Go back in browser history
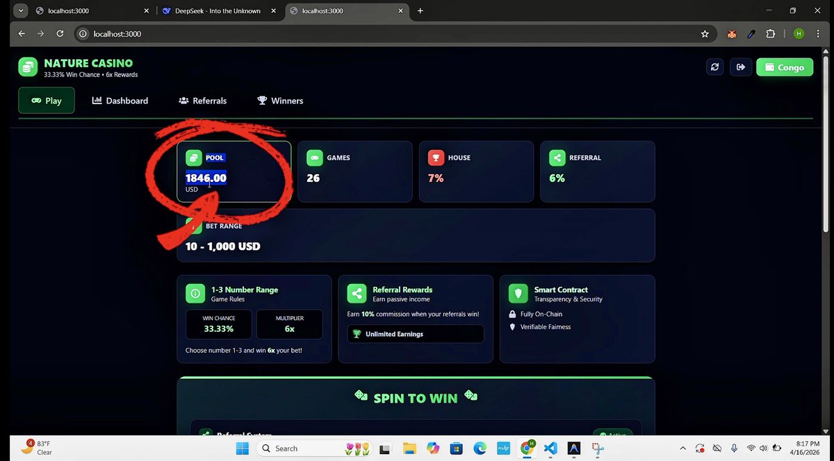This screenshot has height=461, width=834. point(21,33)
